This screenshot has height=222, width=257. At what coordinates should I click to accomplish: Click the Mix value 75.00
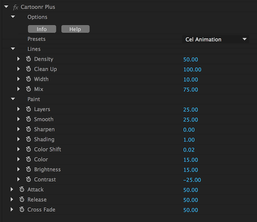191,90
